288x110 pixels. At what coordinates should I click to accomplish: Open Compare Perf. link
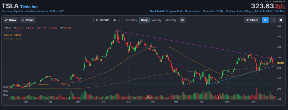click(x=174, y=11)
